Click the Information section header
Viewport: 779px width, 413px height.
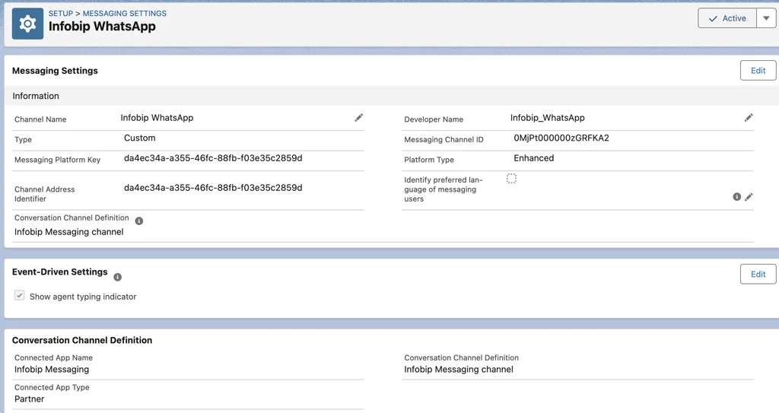pyautogui.click(x=36, y=96)
